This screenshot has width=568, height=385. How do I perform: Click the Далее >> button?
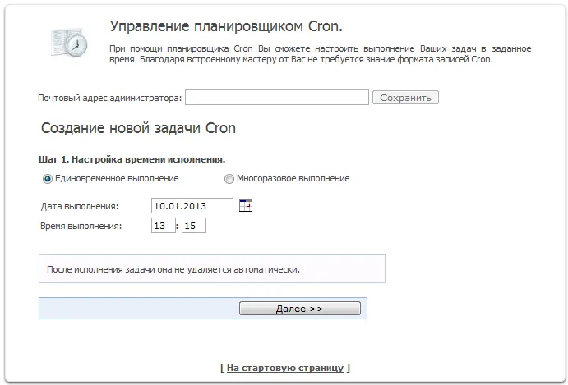coord(299,309)
